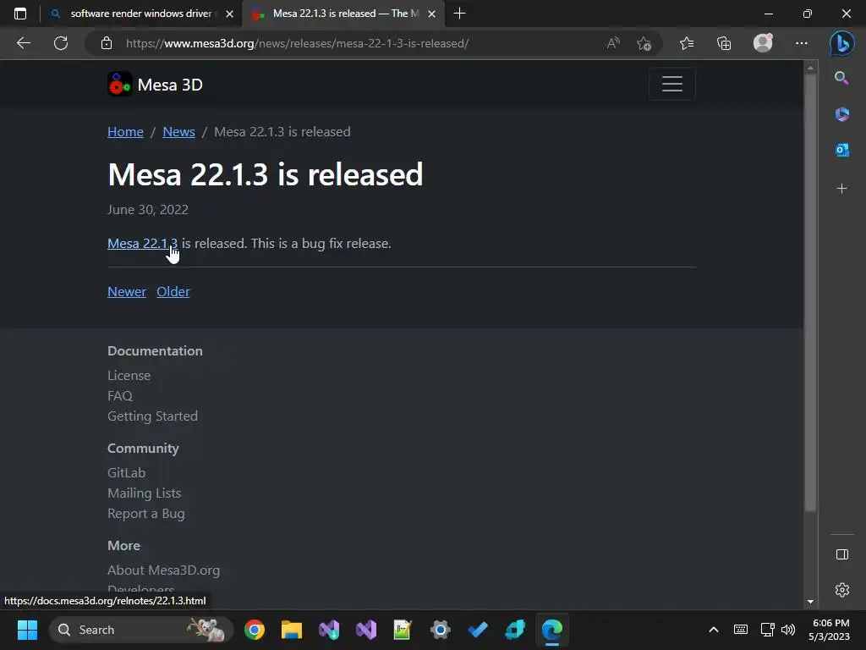This screenshot has width=866, height=650.
Task: Click scrollbar up arrow
Action: [810, 68]
